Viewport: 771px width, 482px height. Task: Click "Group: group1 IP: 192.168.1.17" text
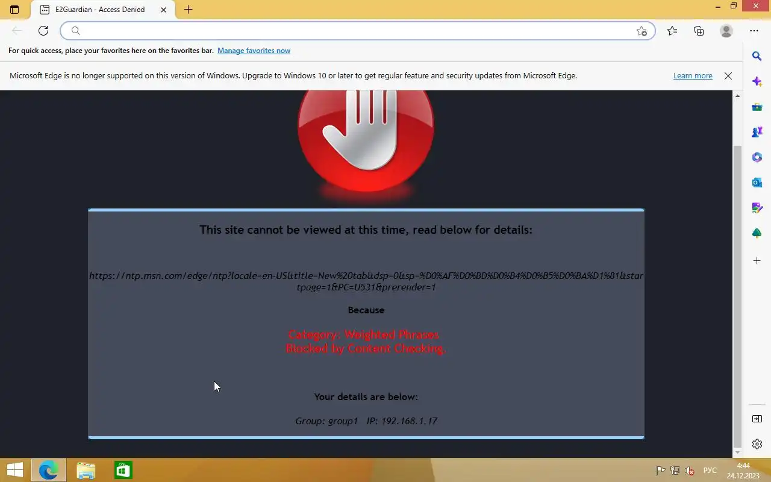tap(366, 421)
